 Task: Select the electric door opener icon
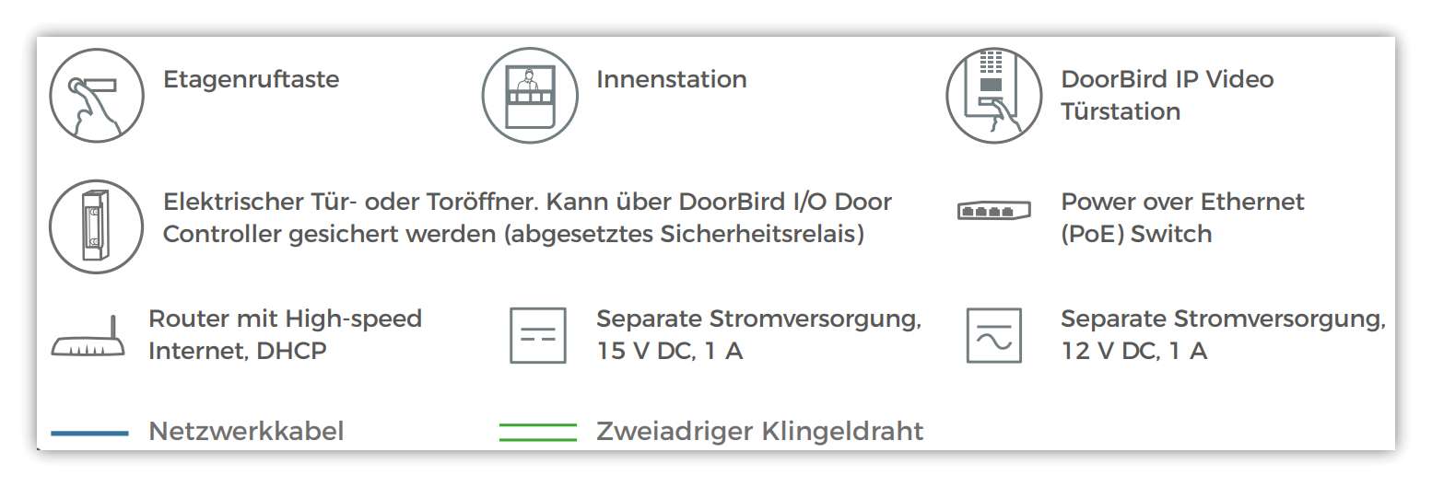tap(96, 226)
